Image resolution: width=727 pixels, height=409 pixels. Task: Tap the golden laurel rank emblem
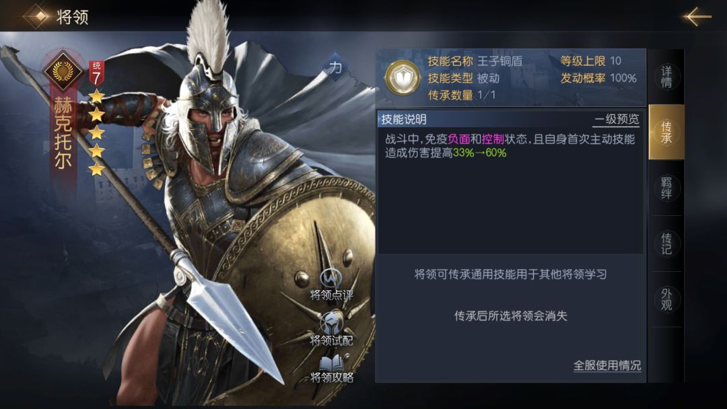63,71
